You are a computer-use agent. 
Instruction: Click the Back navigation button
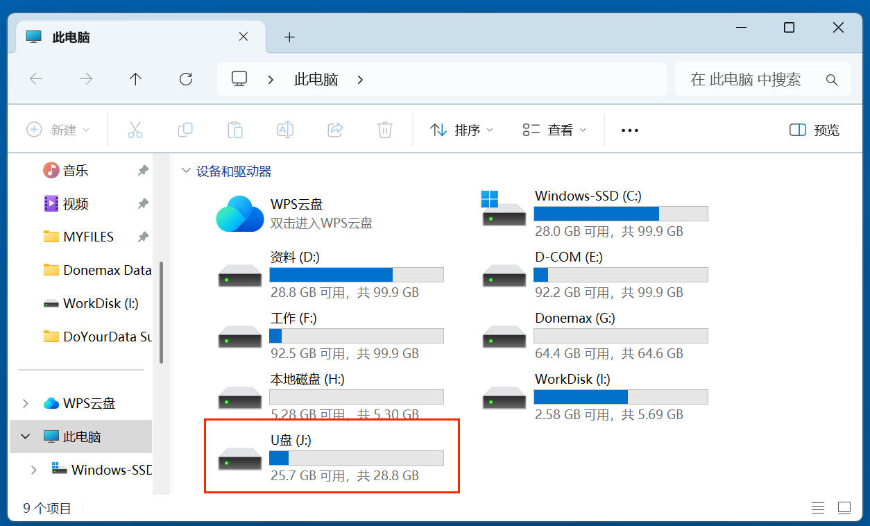36,79
